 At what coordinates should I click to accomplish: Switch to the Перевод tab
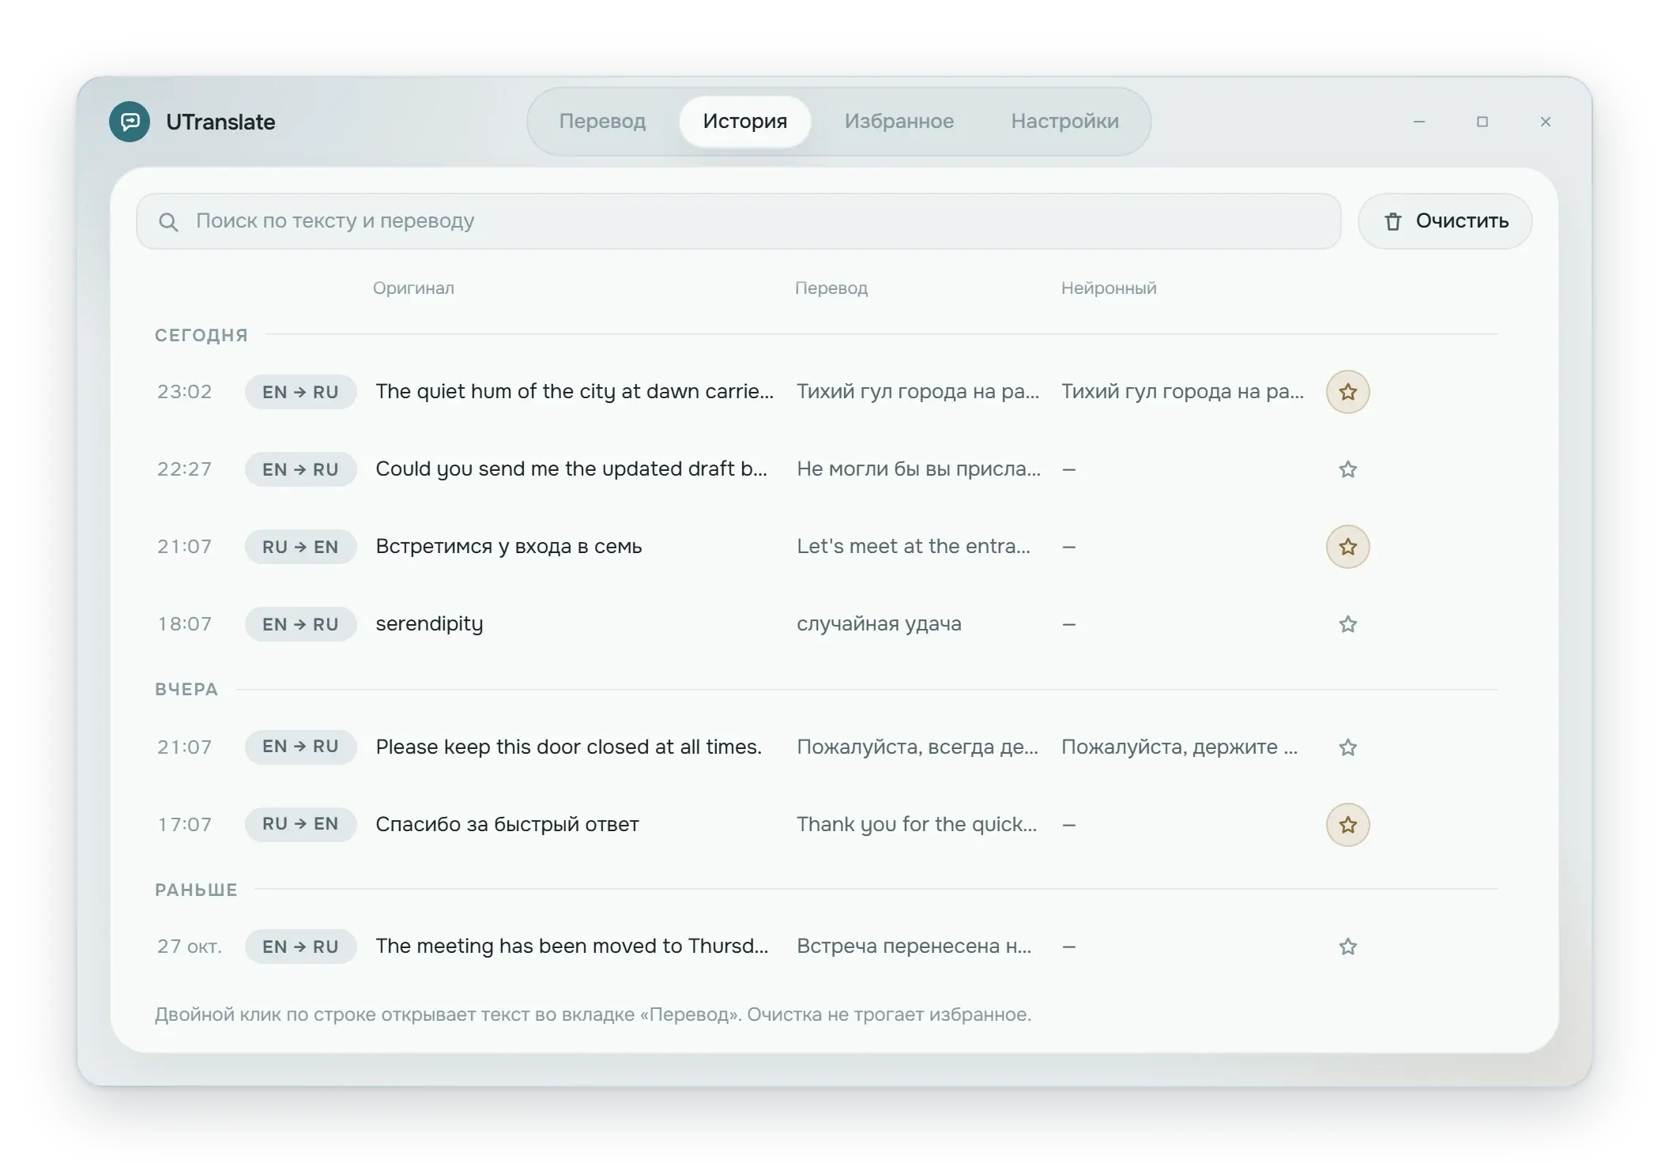click(602, 122)
